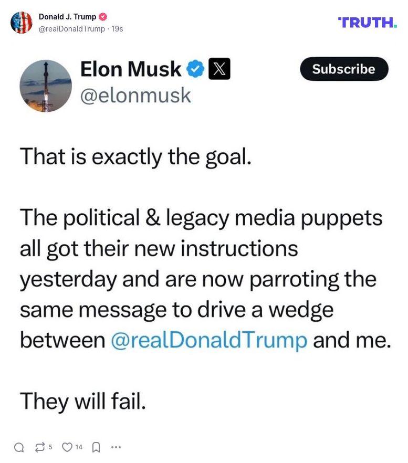Click the reply icon on the post
This screenshot has width=408, height=463.
(19, 447)
